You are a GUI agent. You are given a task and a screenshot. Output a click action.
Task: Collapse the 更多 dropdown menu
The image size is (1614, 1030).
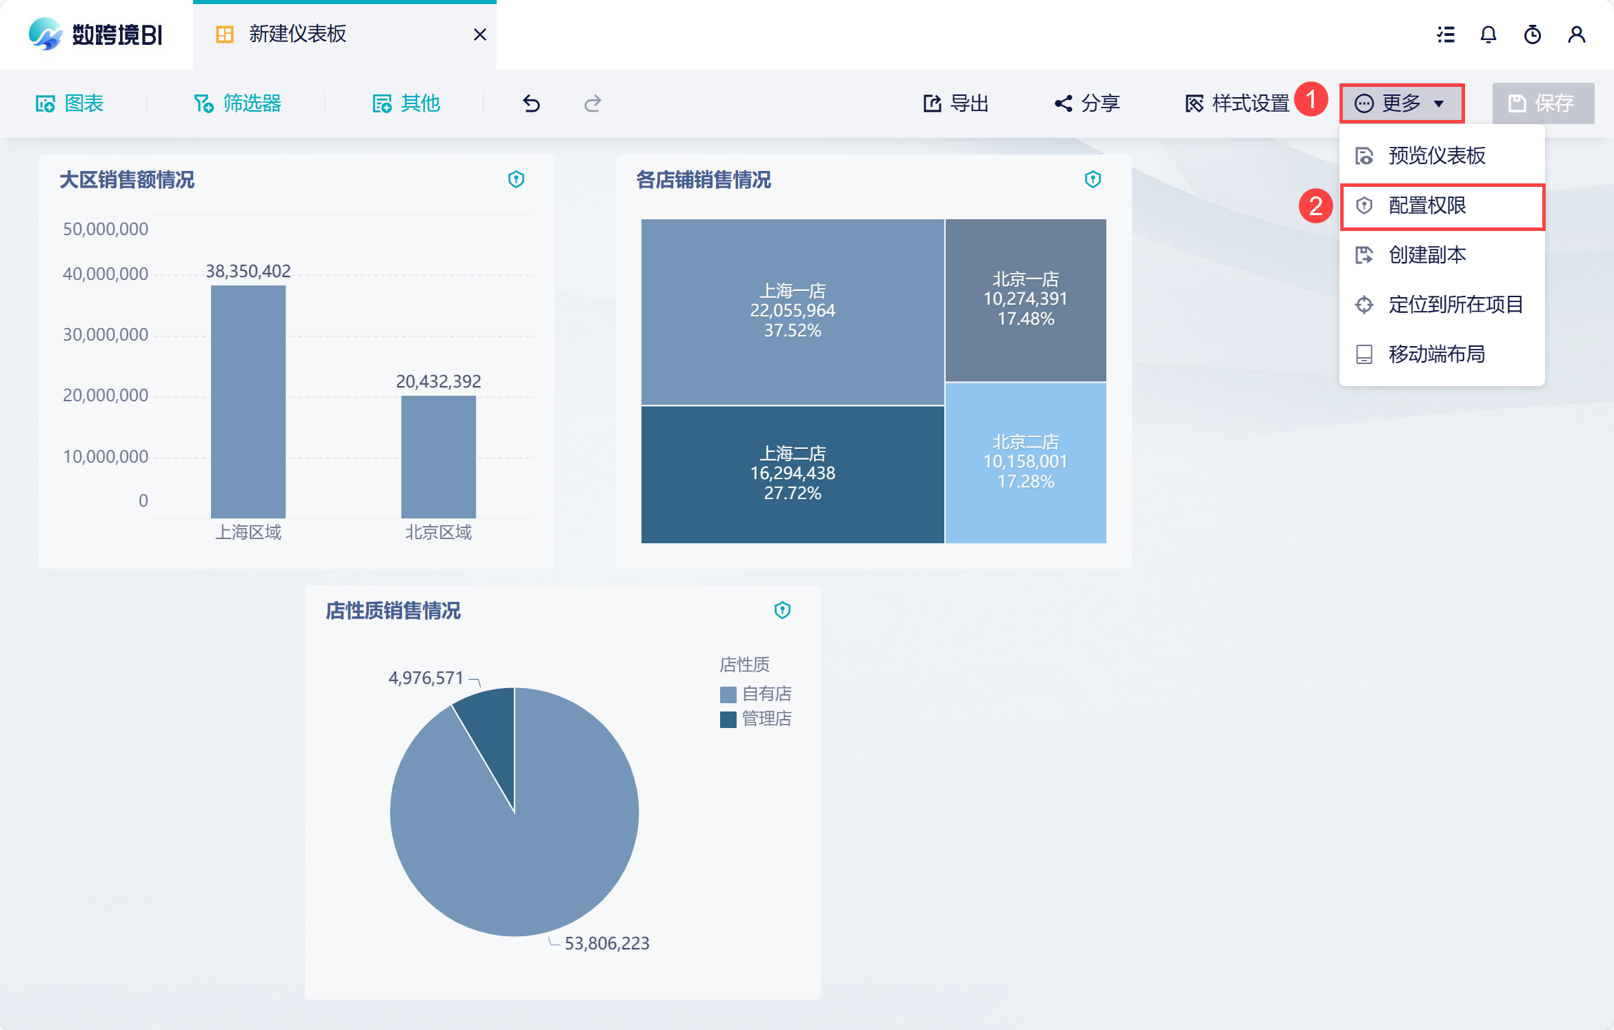(x=1402, y=103)
